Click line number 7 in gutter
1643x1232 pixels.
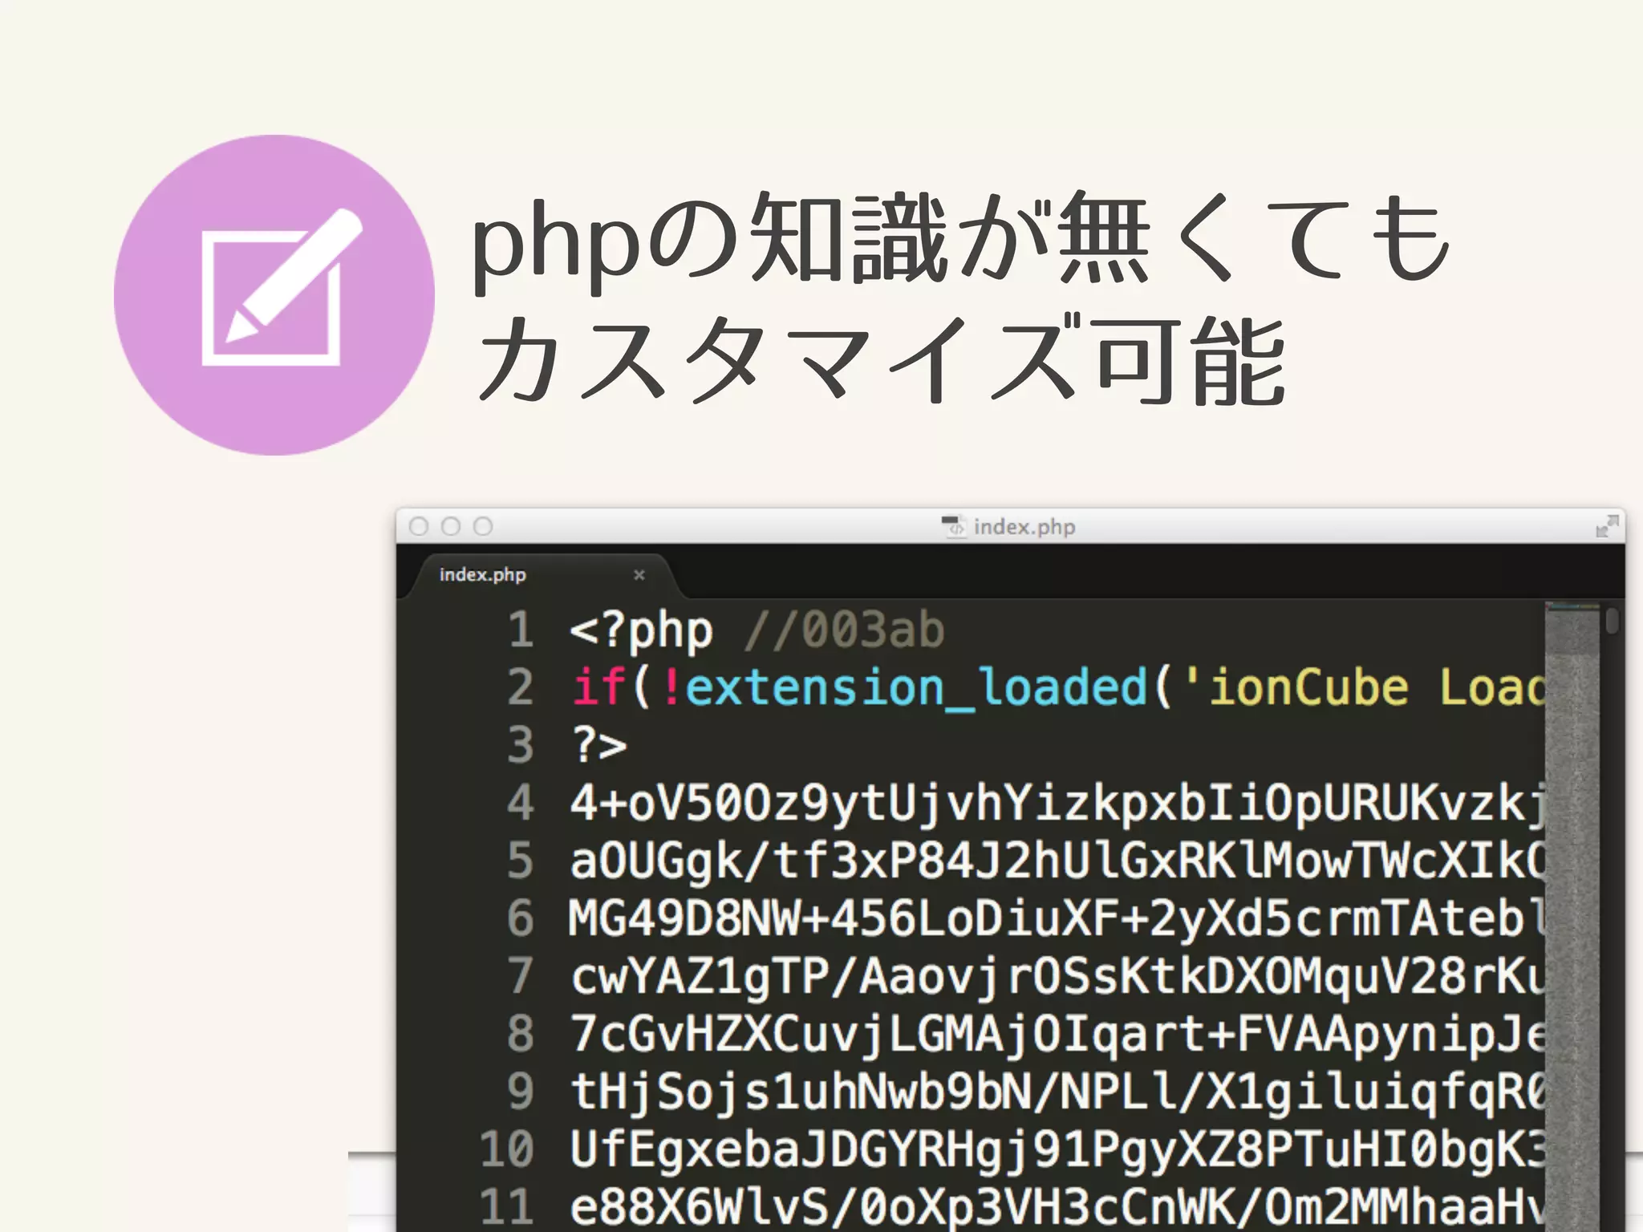click(521, 976)
